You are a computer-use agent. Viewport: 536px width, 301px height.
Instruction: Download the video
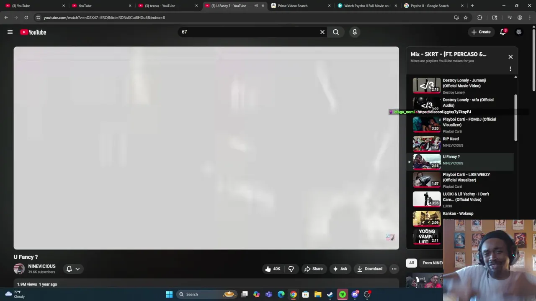pyautogui.click(x=370, y=269)
